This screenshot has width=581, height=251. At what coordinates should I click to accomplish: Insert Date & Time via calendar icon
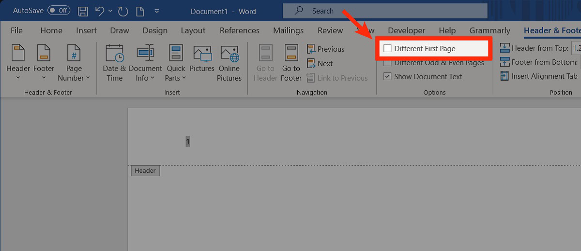114,53
